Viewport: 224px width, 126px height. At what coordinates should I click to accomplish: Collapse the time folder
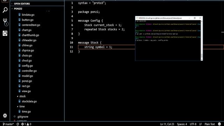(17, 106)
